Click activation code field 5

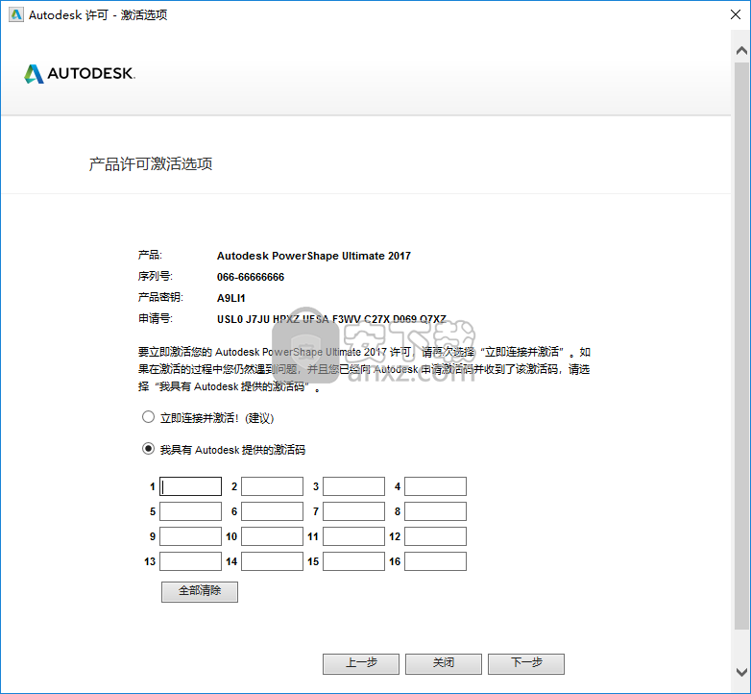(x=190, y=511)
